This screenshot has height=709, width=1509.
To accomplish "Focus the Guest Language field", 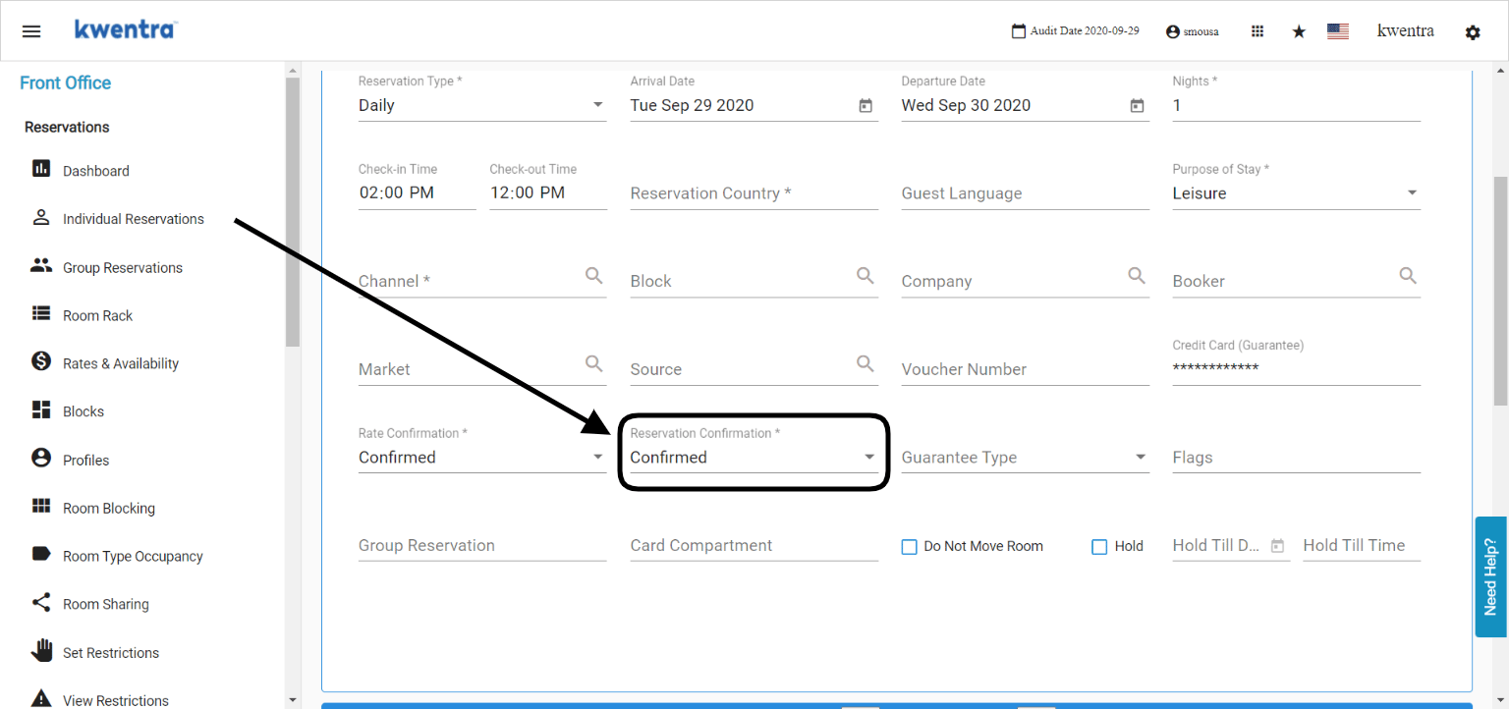I will tap(1025, 193).
